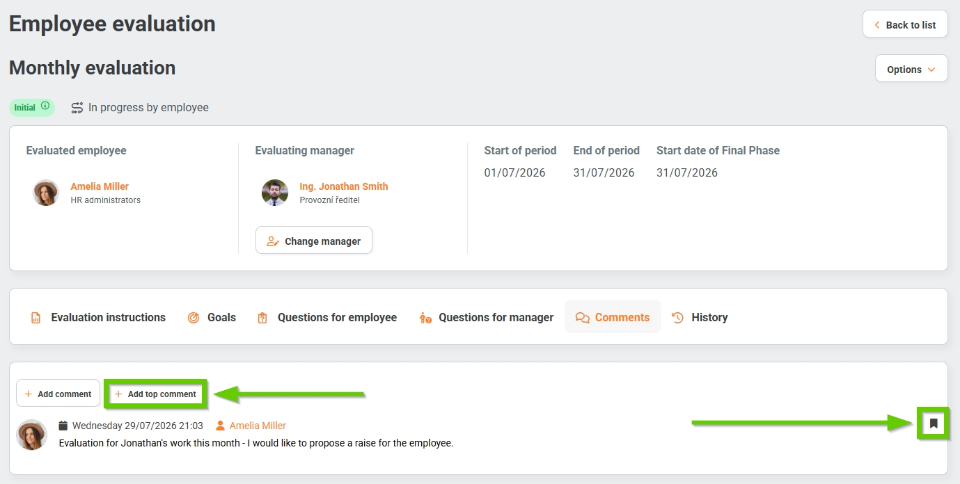This screenshot has height=484, width=960.
Task: Click the chevron icon in Back to list
Action: click(x=877, y=25)
